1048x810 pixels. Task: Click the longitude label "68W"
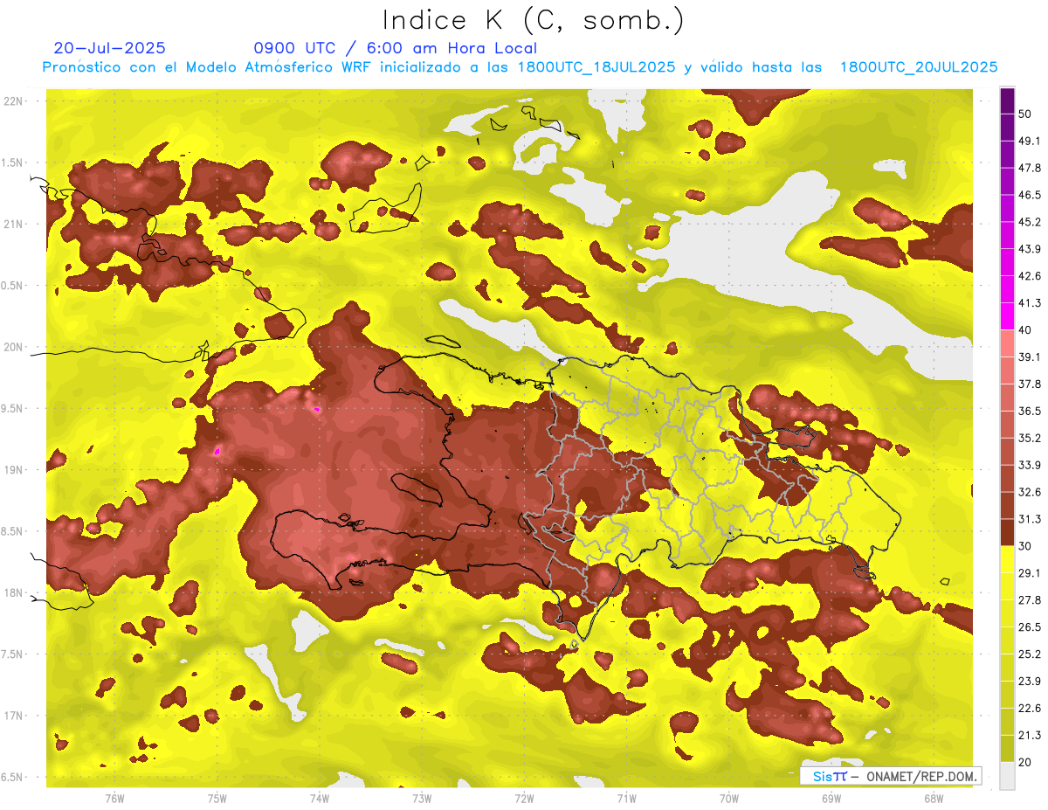click(x=934, y=799)
